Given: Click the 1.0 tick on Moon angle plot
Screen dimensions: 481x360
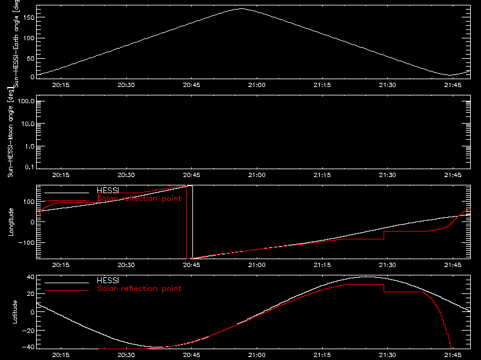Looking at the screenshot, I should (29, 146).
